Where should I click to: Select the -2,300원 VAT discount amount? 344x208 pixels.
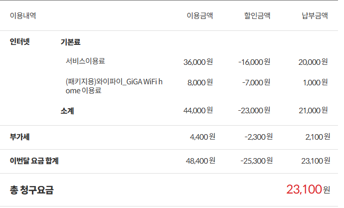(x=258, y=136)
